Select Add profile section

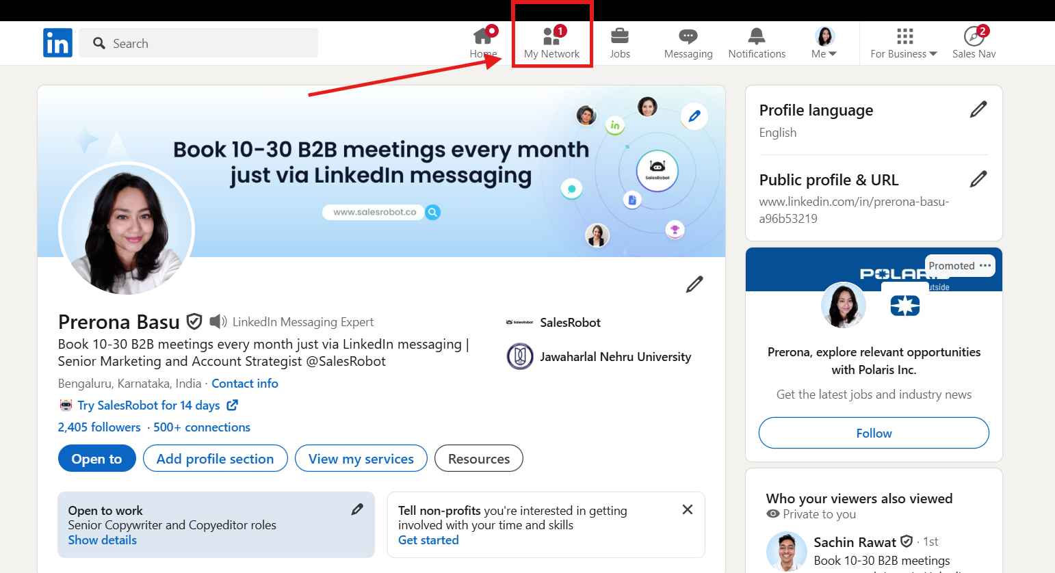[215, 458]
